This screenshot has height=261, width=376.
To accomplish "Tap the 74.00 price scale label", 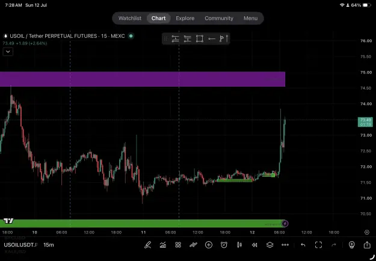I will 366,104.
